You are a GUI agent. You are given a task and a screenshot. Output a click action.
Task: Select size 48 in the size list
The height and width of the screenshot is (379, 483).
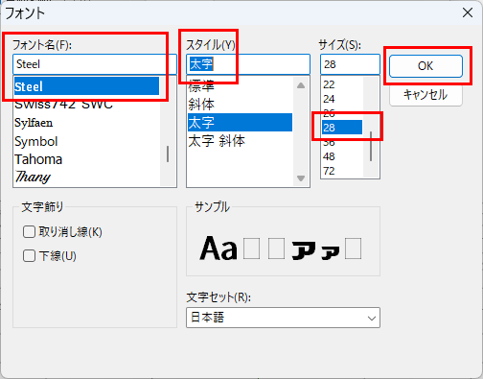pyautogui.click(x=329, y=156)
